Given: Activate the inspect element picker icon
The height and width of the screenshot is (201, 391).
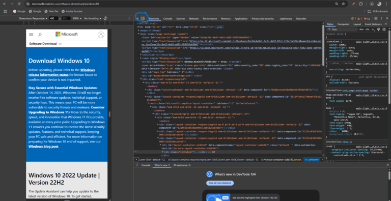Looking at the screenshot, I should [137, 18].
